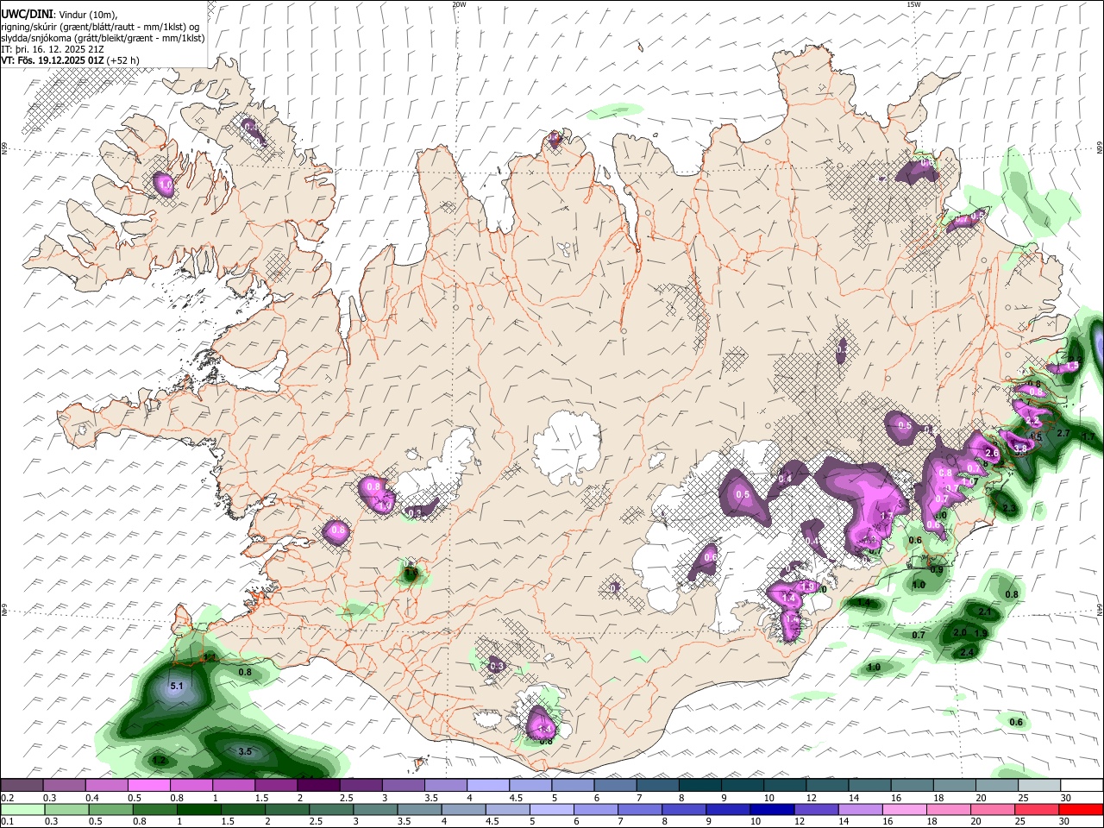This screenshot has height=828, width=1104.
Task: Click the '2.7' rain value on the map
Action: (1063, 433)
